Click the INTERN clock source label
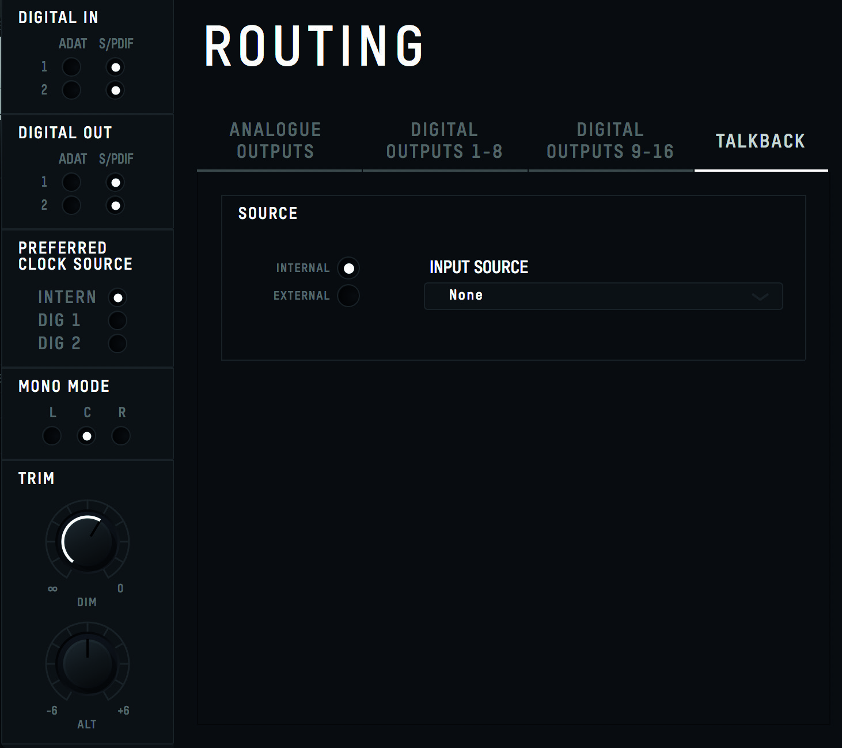842x748 pixels. pos(67,297)
